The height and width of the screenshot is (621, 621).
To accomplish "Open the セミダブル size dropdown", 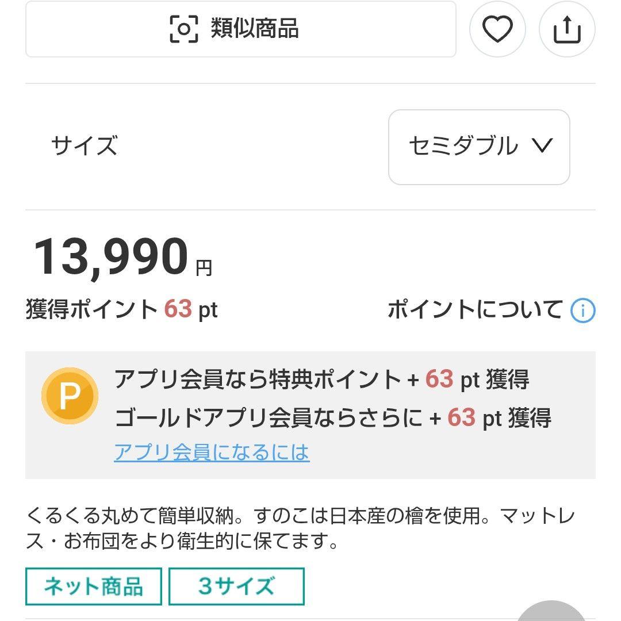I will 479,147.
